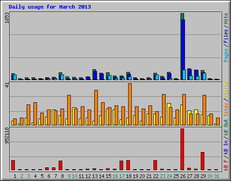Click the yellow visits bar for day 24
Screen dimensions: 231x181
[x=169, y=114]
